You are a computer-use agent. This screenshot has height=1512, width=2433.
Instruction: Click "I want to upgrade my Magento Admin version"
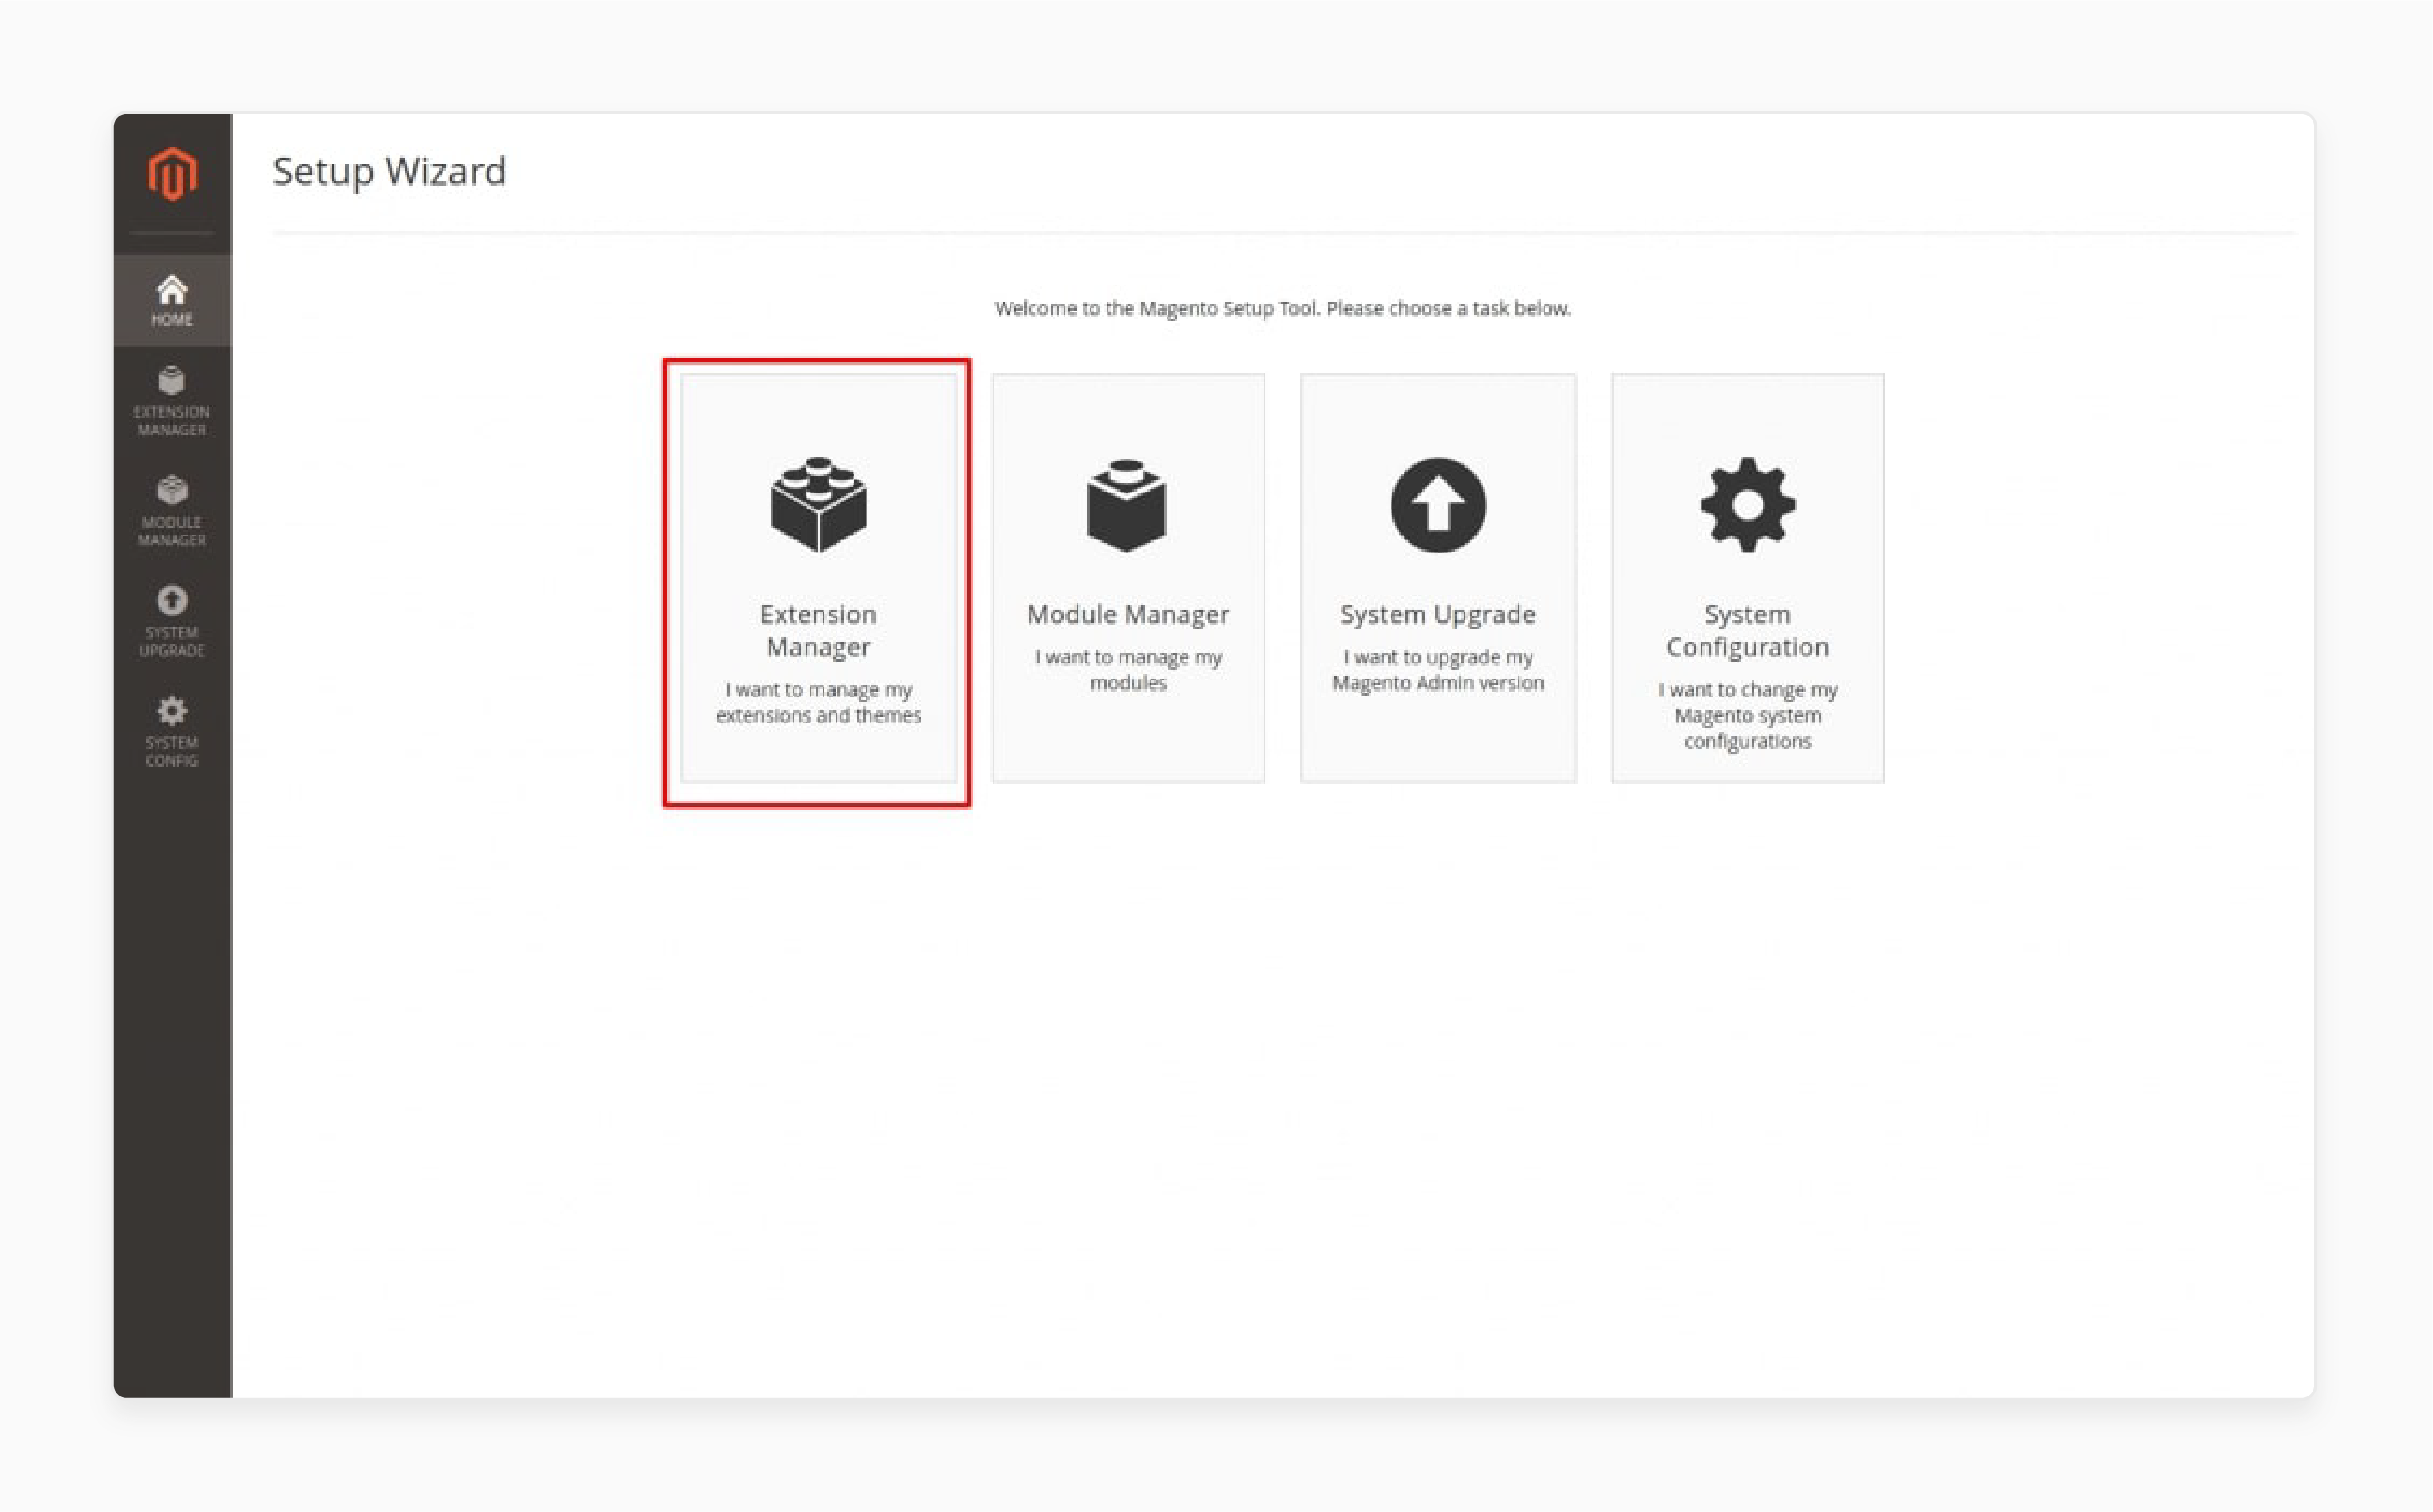click(x=1437, y=669)
